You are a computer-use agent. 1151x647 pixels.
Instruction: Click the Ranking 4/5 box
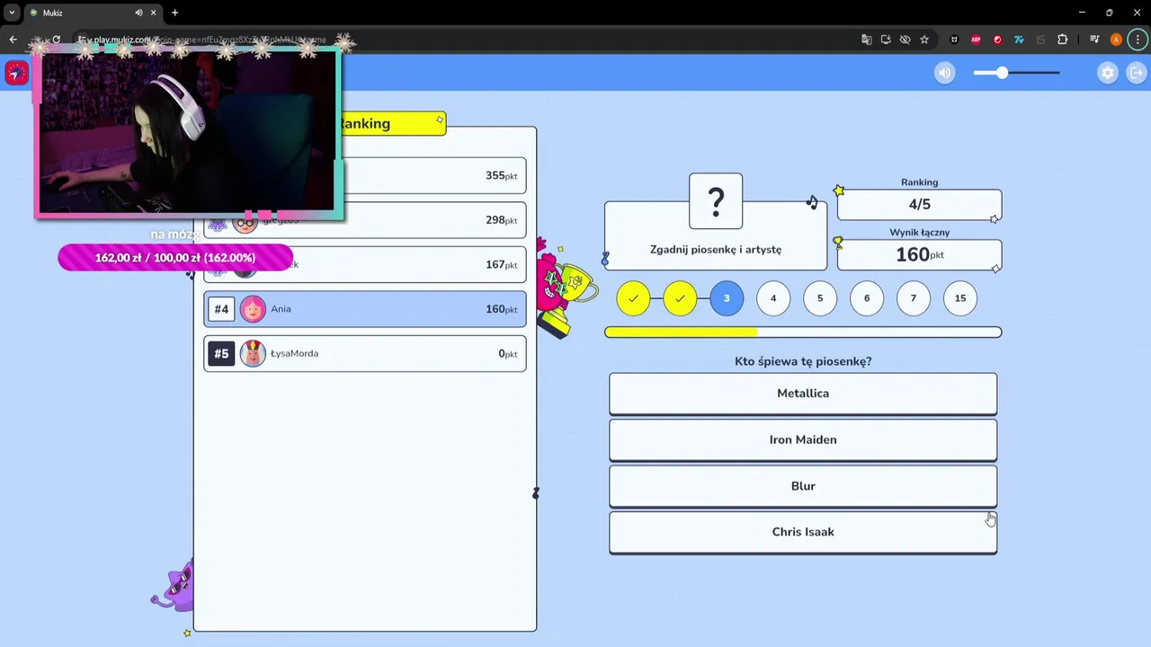tap(919, 205)
